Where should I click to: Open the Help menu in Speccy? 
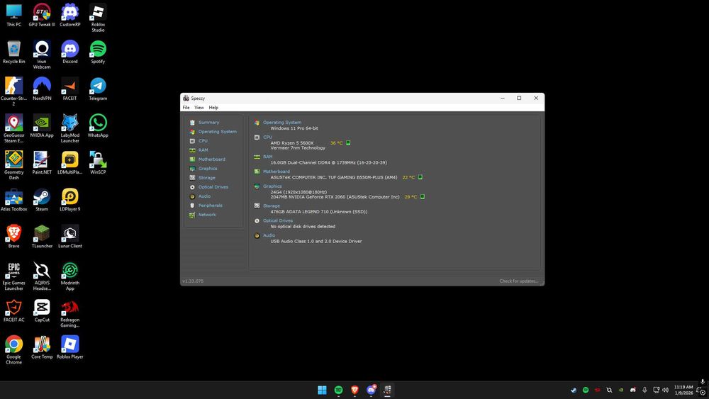[x=213, y=108]
